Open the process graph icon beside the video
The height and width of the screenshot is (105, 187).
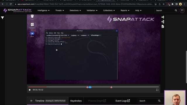[x=163, y=22]
